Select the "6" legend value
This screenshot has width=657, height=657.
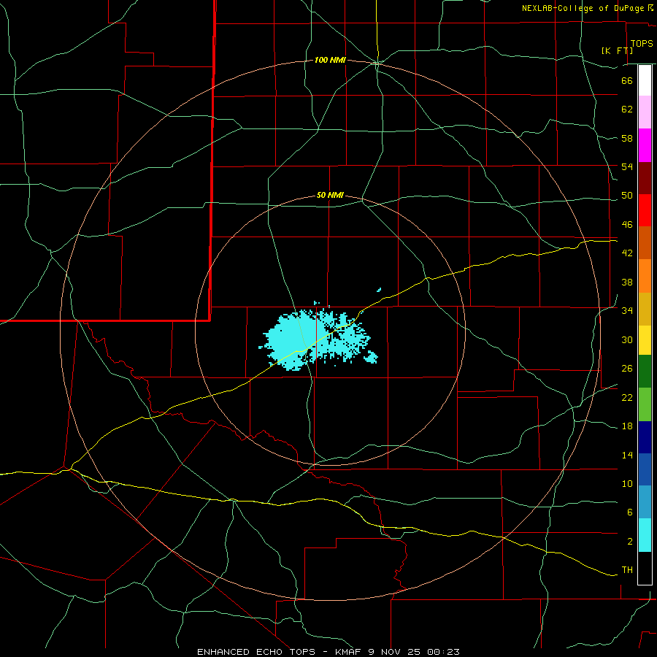629,512
